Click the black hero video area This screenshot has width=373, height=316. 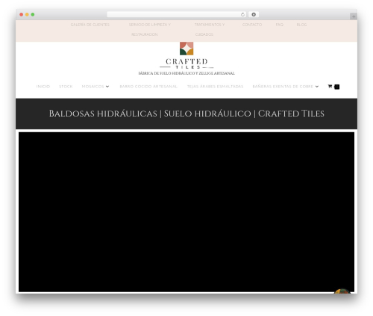click(x=186, y=211)
